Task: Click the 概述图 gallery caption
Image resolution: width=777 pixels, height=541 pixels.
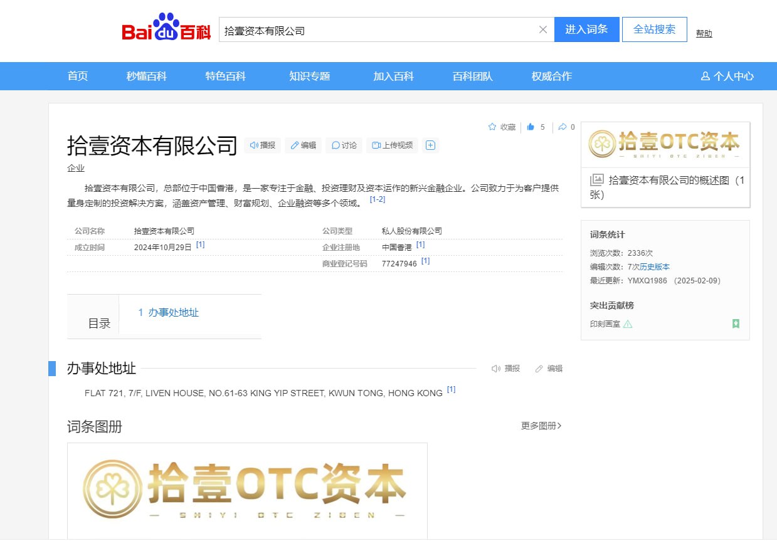Action: 668,187
